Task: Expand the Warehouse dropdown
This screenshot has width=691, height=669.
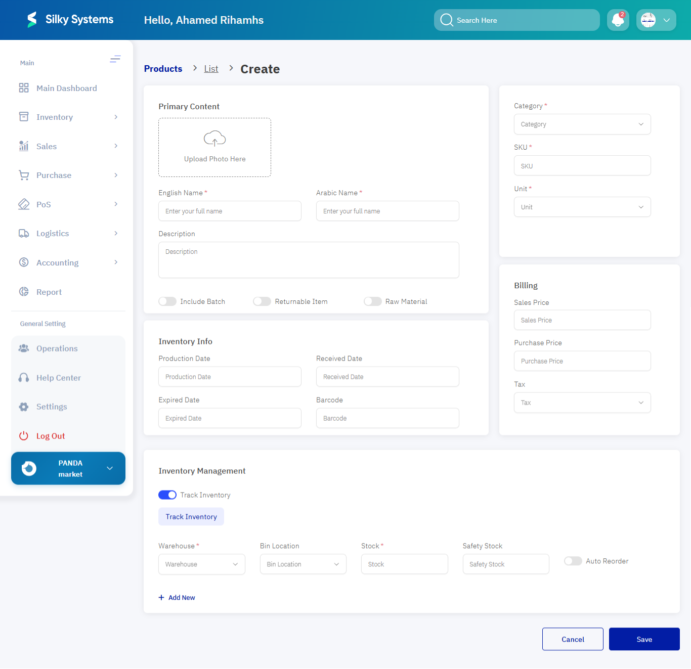Action: click(201, 564)
